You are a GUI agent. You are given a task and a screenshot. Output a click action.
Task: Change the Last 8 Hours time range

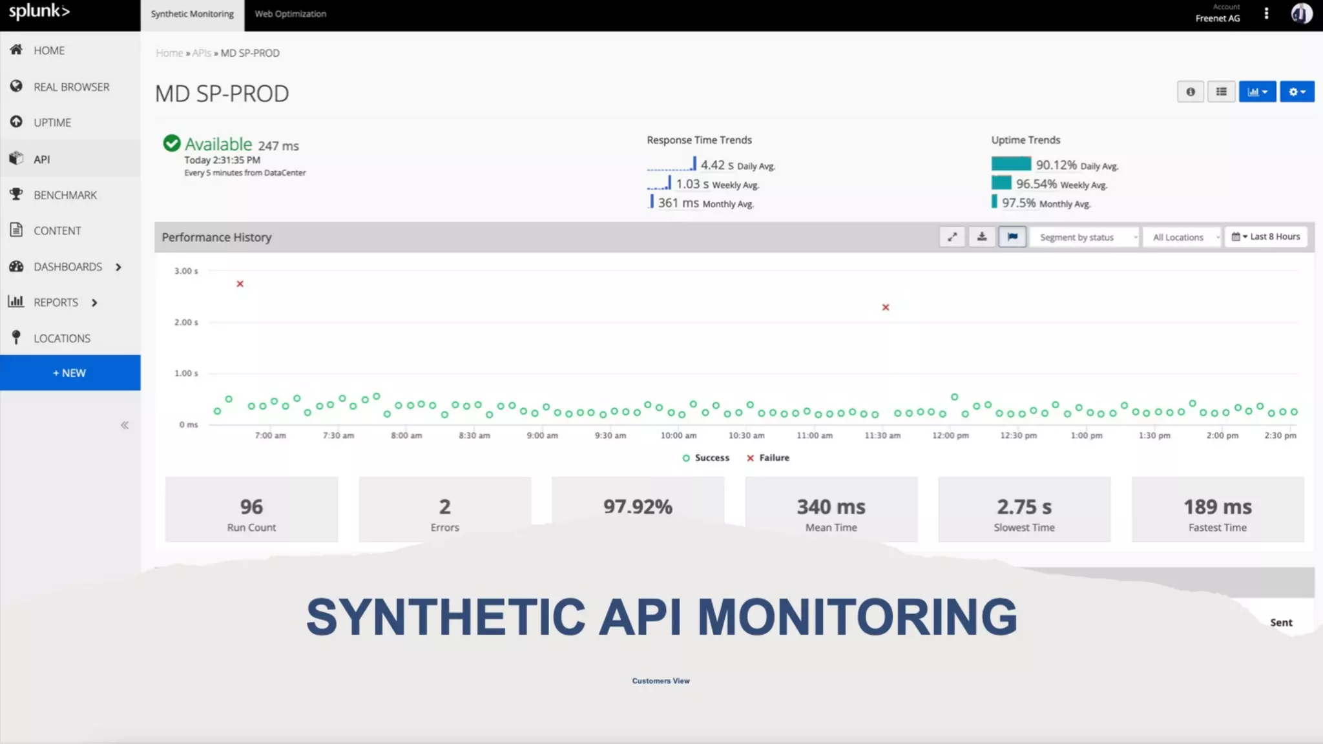1266,237
